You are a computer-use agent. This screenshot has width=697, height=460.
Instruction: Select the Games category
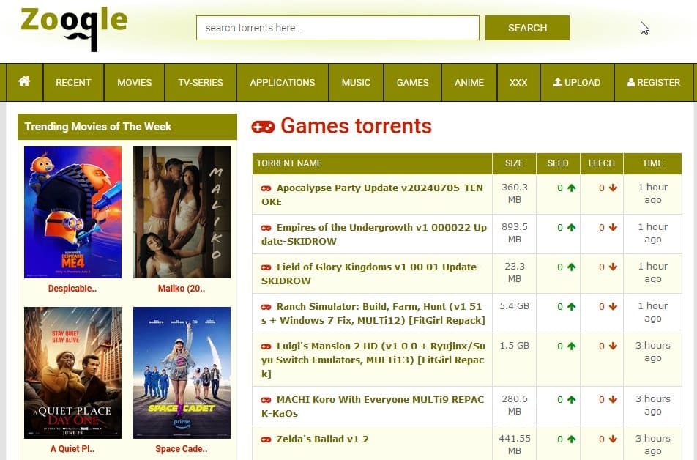point(412,82)
